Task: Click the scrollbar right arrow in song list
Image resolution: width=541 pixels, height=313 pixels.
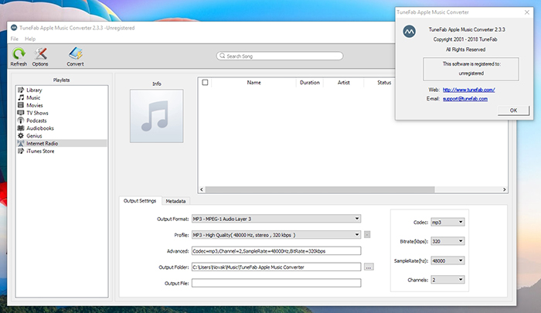Action: click(x=504, y=189)
